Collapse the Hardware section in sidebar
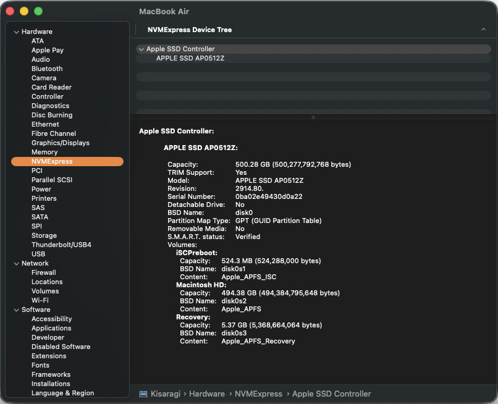Screen dimensions: 498x404 point(17,32)
